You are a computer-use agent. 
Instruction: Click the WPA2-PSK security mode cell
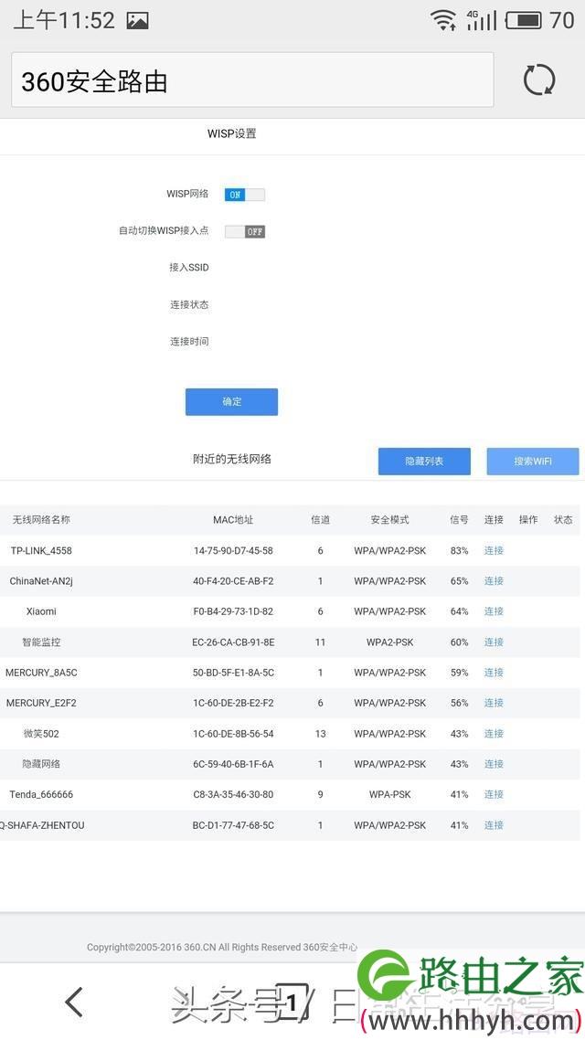point(390,642)
